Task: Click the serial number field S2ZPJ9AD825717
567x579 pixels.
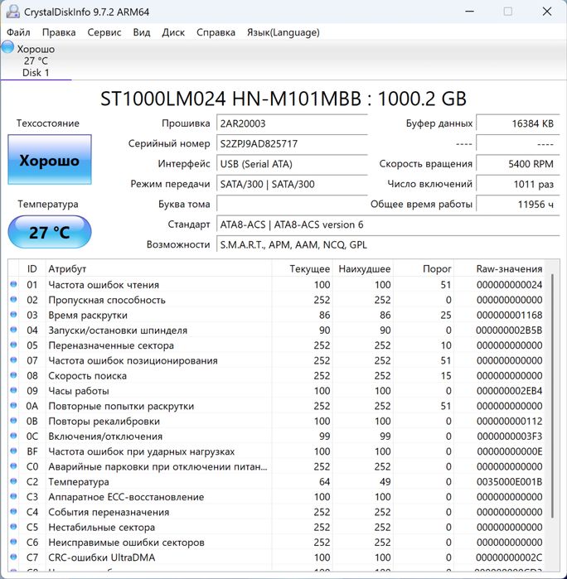Action: (x=292, y=143)
